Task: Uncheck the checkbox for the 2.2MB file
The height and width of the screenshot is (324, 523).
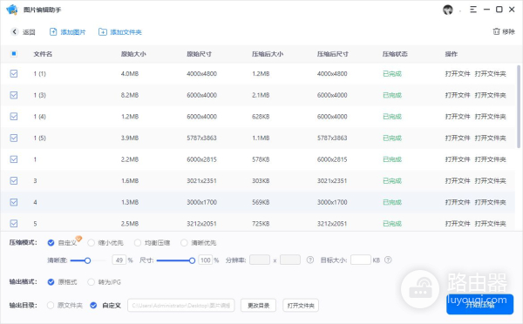Action: click(x=14, y=159)
